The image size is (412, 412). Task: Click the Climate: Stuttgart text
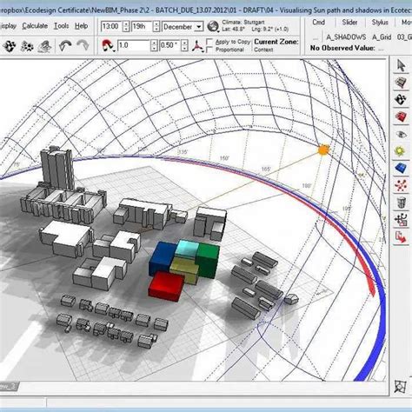[x=243, y=22]
